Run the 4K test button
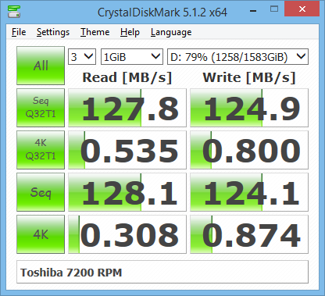This screenshot has height=296, width=325. pyautogui.click(x=41, y=234)
